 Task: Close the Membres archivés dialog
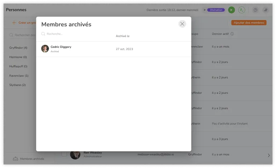(182, 24)
